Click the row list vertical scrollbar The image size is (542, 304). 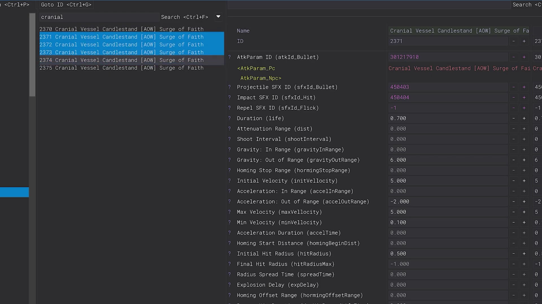pyautogui.click(x=32, y=55)
